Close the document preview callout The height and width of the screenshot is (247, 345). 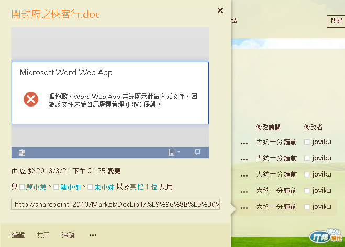tap(220, 10)
